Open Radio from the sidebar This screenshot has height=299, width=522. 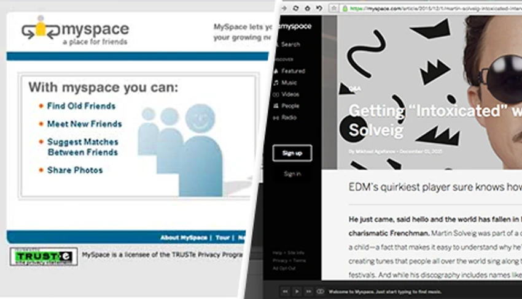[285, 118]
